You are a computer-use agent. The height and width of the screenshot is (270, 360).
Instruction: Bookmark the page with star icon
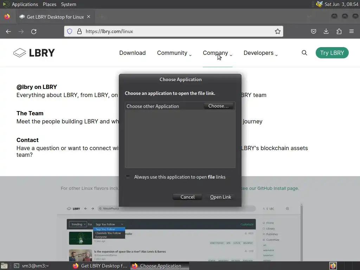coord(278,31)
